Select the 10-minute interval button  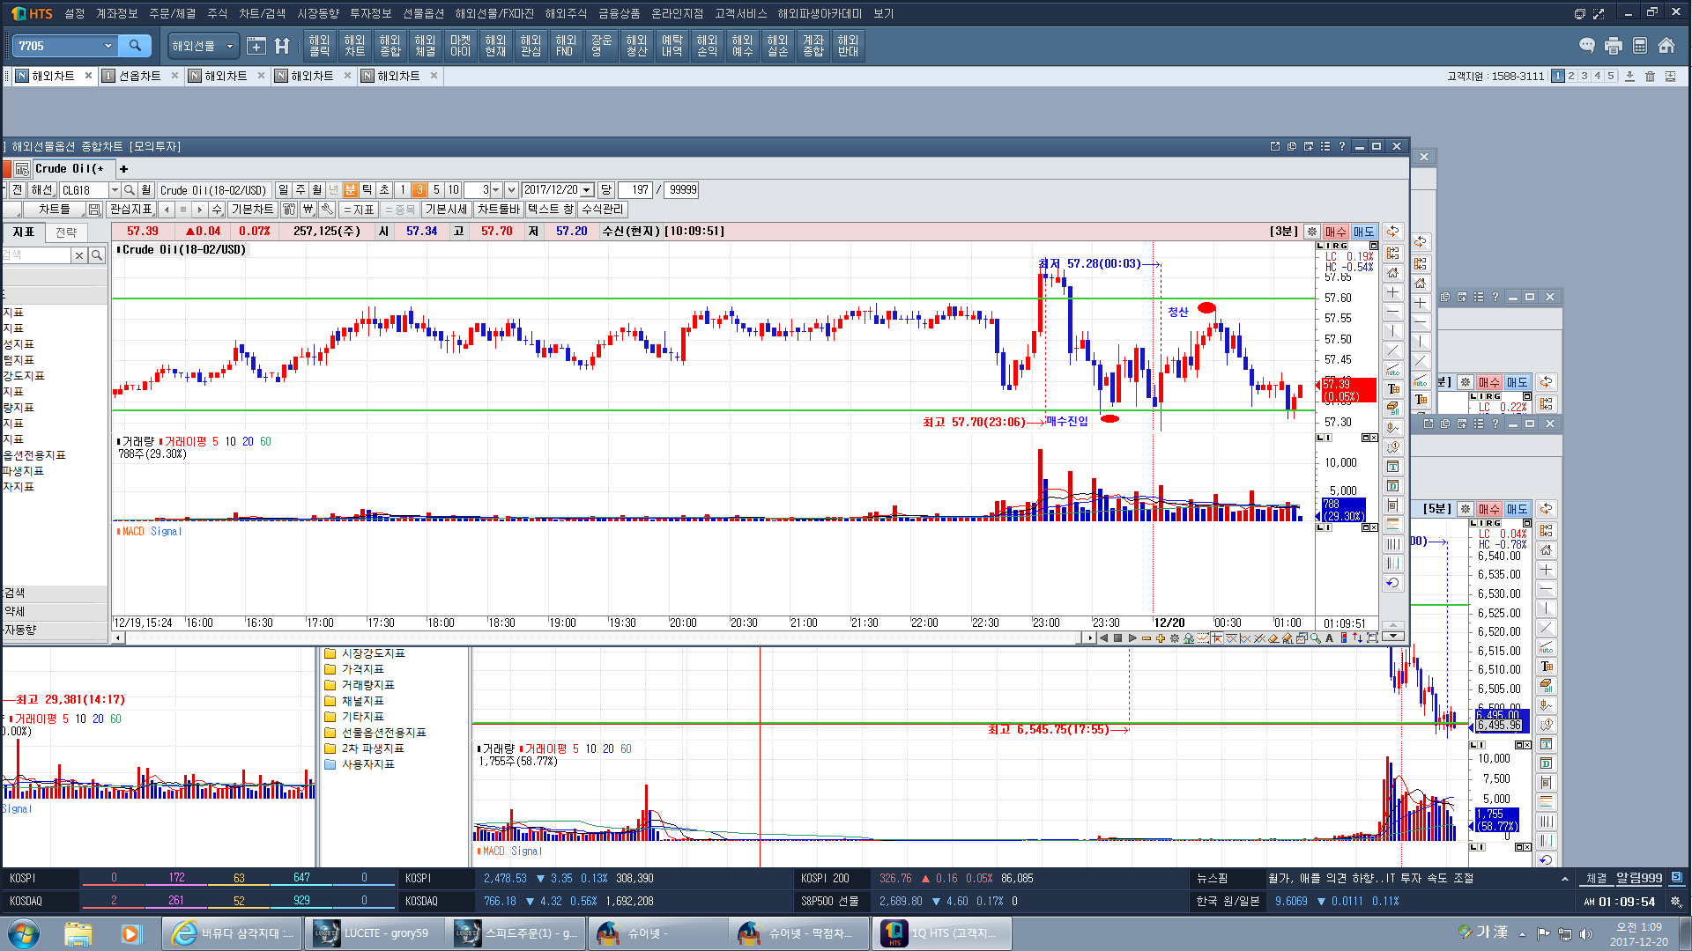pyautogui.click(x=453, y=190)
